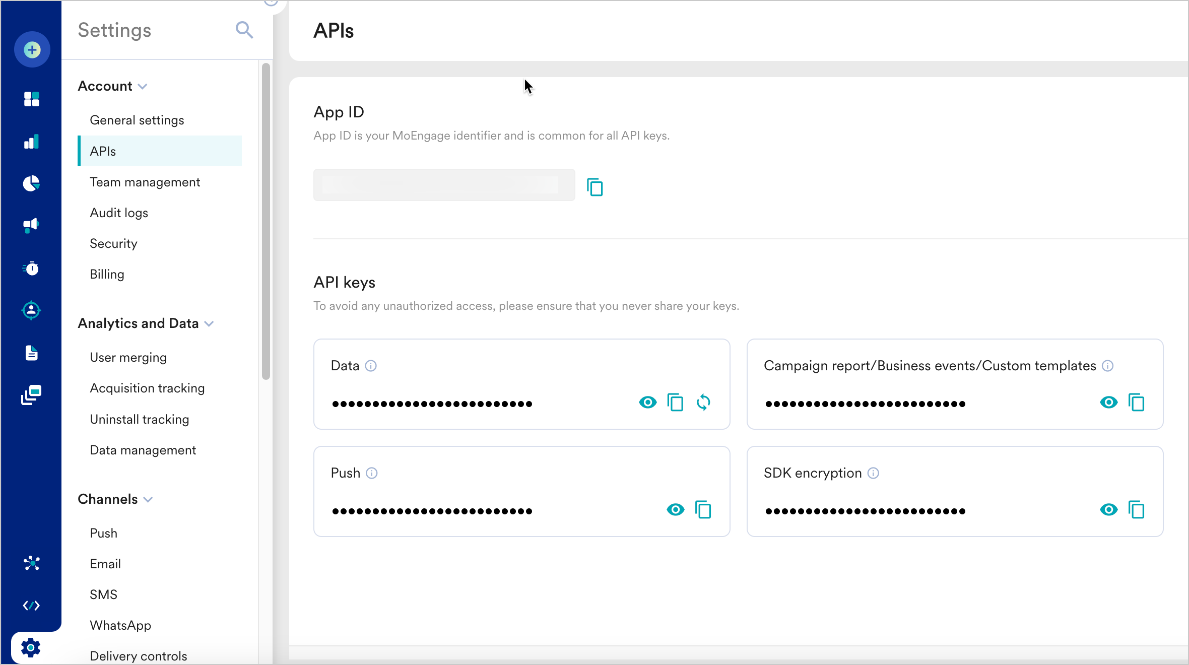
Task: Open the flows stopwatch icon
Action: point(31,268)
